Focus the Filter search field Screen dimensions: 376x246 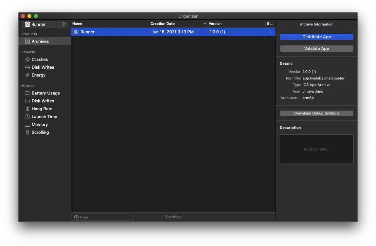(103, 217)
